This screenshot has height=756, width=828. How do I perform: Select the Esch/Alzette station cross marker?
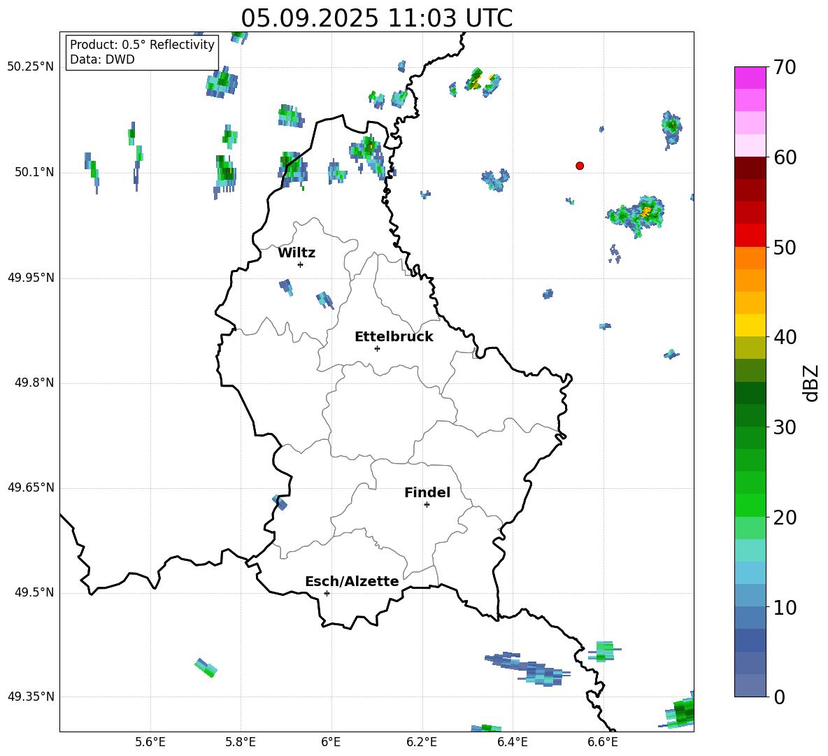pyautogui.click(x=327, y=593)
